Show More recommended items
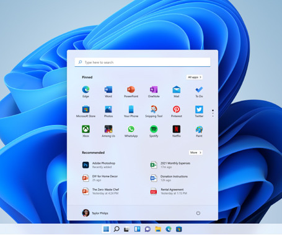282x235 pixels. click(x=196, y=153)
